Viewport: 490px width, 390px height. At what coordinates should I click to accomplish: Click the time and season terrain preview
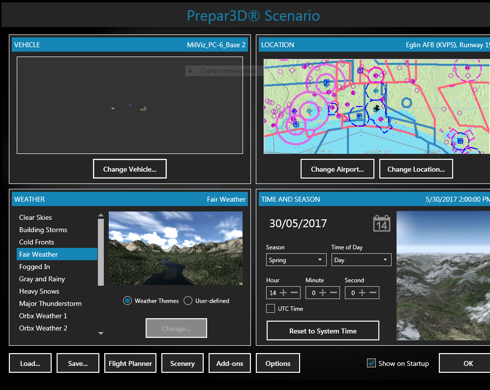pos(443,275)
